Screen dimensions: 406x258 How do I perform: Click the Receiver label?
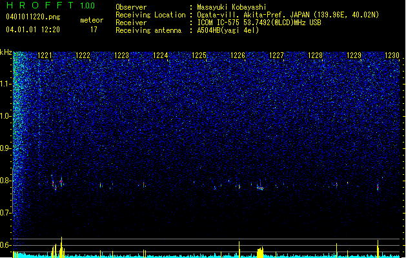coord(131,23)
